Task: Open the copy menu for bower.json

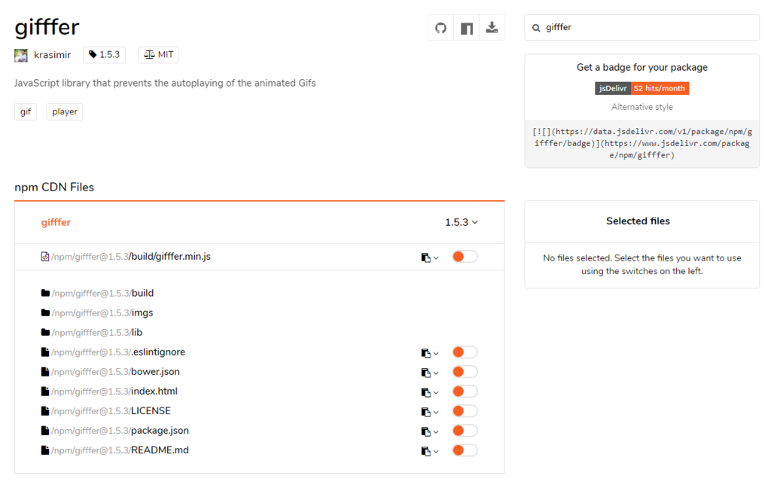Action: tap(429, 373)
